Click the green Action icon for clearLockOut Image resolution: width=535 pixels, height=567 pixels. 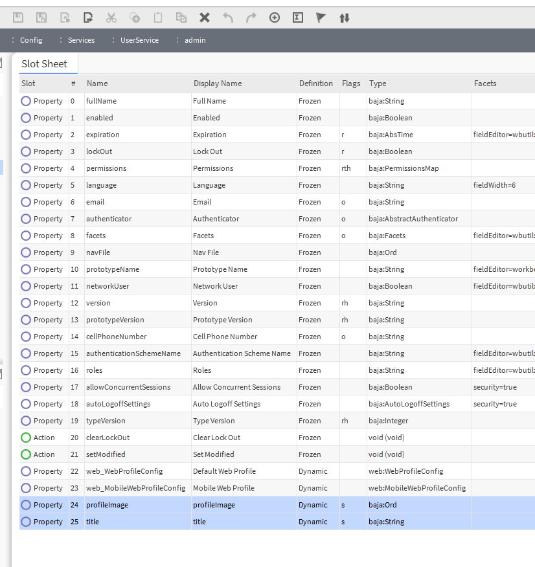tap(26, 438)
